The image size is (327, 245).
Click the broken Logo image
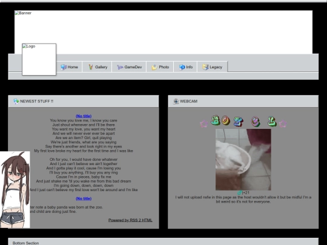click(x=39, y=59)
